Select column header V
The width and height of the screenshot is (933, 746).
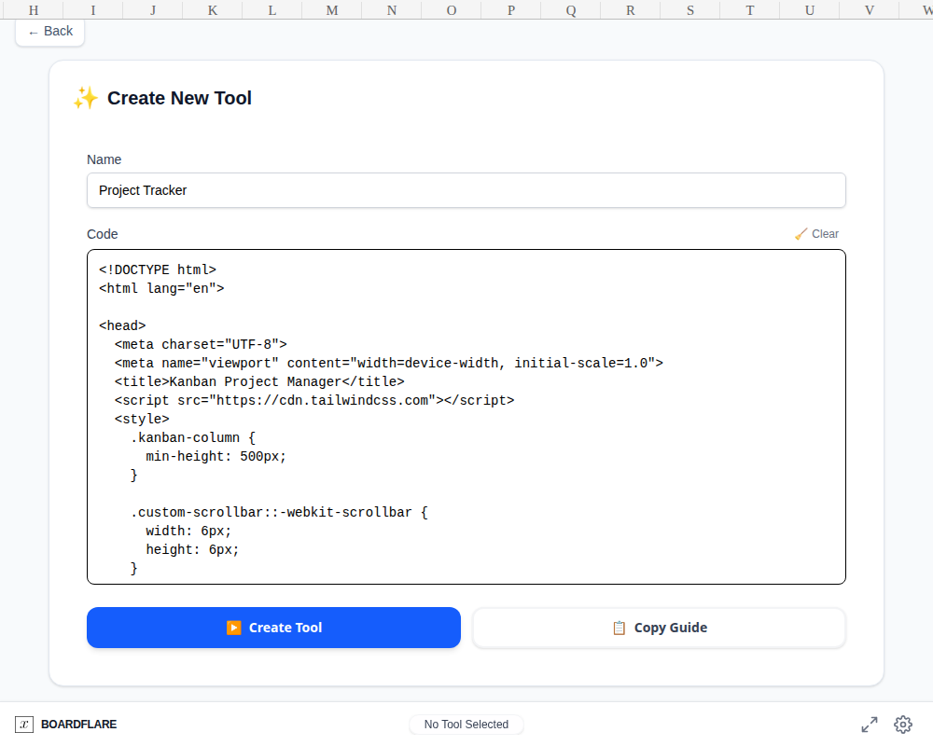click(870, 10)
